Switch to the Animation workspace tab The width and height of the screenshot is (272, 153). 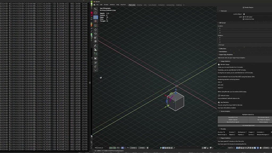161,5
